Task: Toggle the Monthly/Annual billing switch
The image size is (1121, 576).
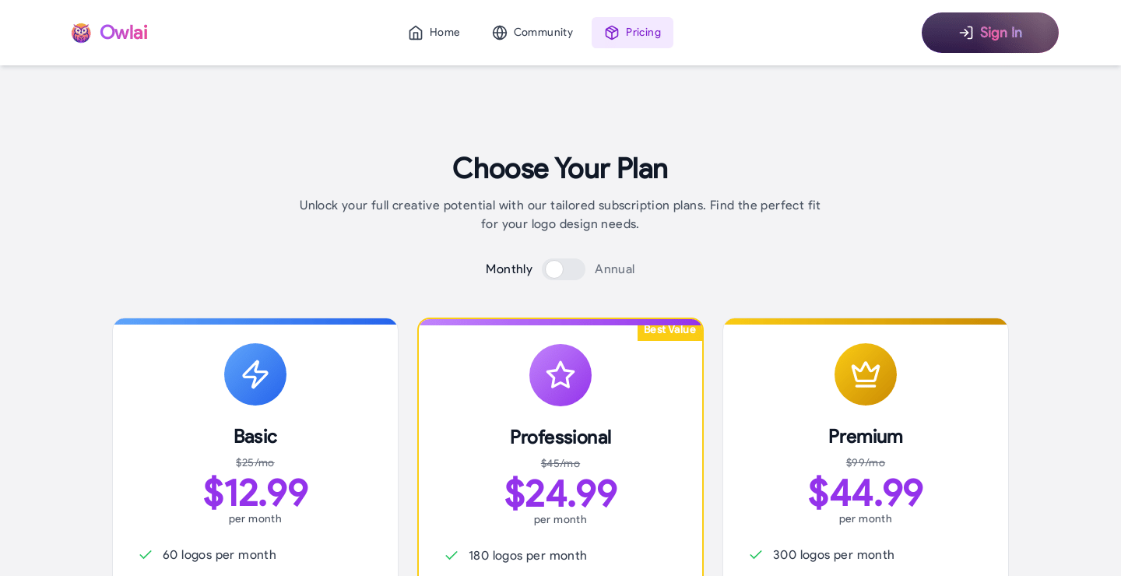Action: click(564, 269)
